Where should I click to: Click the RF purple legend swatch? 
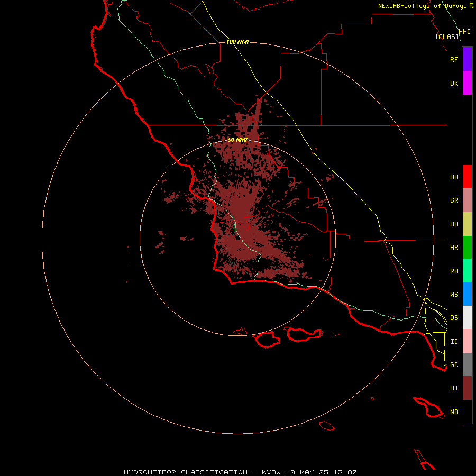tap(467, 59)
